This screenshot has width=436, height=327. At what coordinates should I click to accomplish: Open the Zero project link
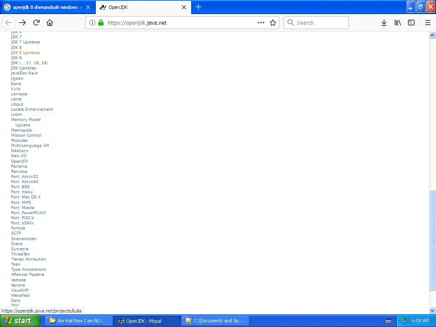pos(16,301)
